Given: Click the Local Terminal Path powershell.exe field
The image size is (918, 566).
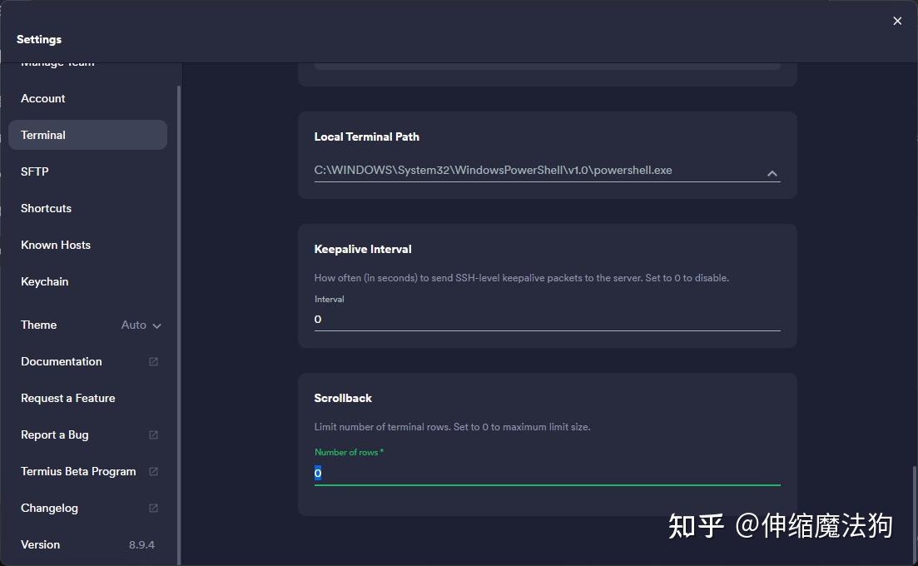Looking at the screenshot, I should tap(547, 171).
